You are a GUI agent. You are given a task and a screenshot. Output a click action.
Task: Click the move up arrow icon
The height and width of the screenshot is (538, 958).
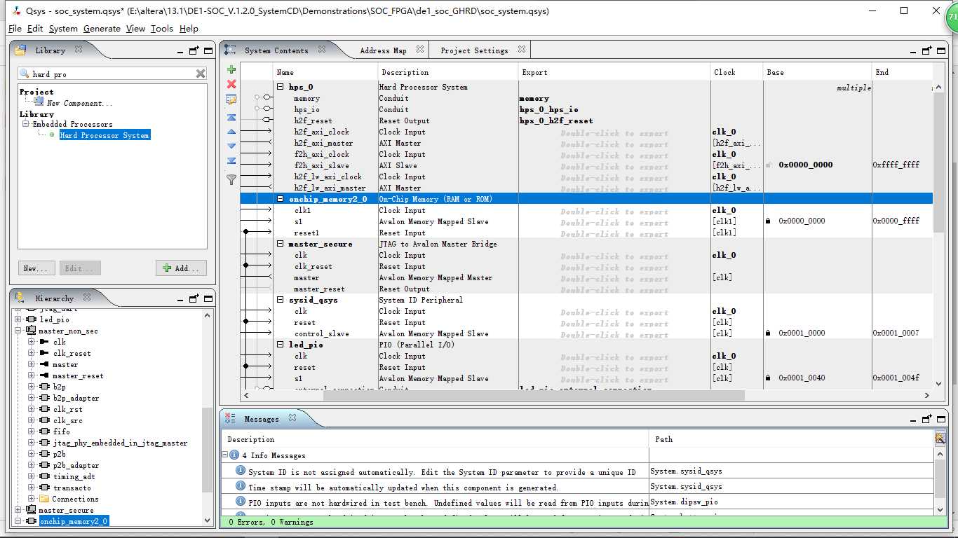[x=231, y=132]
